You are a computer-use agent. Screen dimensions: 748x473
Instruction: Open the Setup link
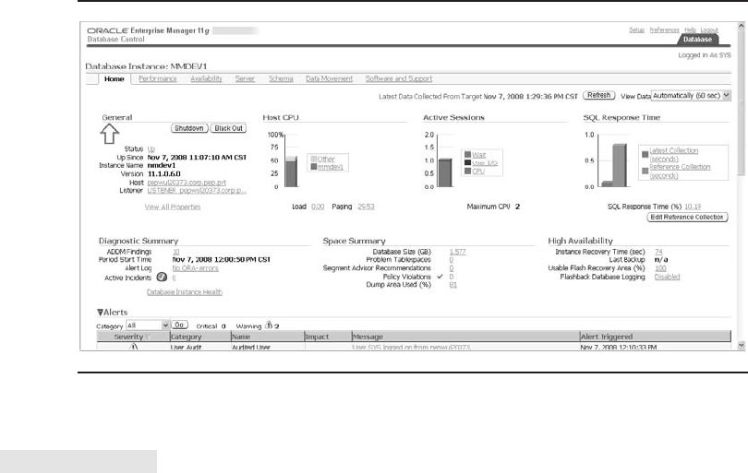pyautogui.click(x=636, y=30)
